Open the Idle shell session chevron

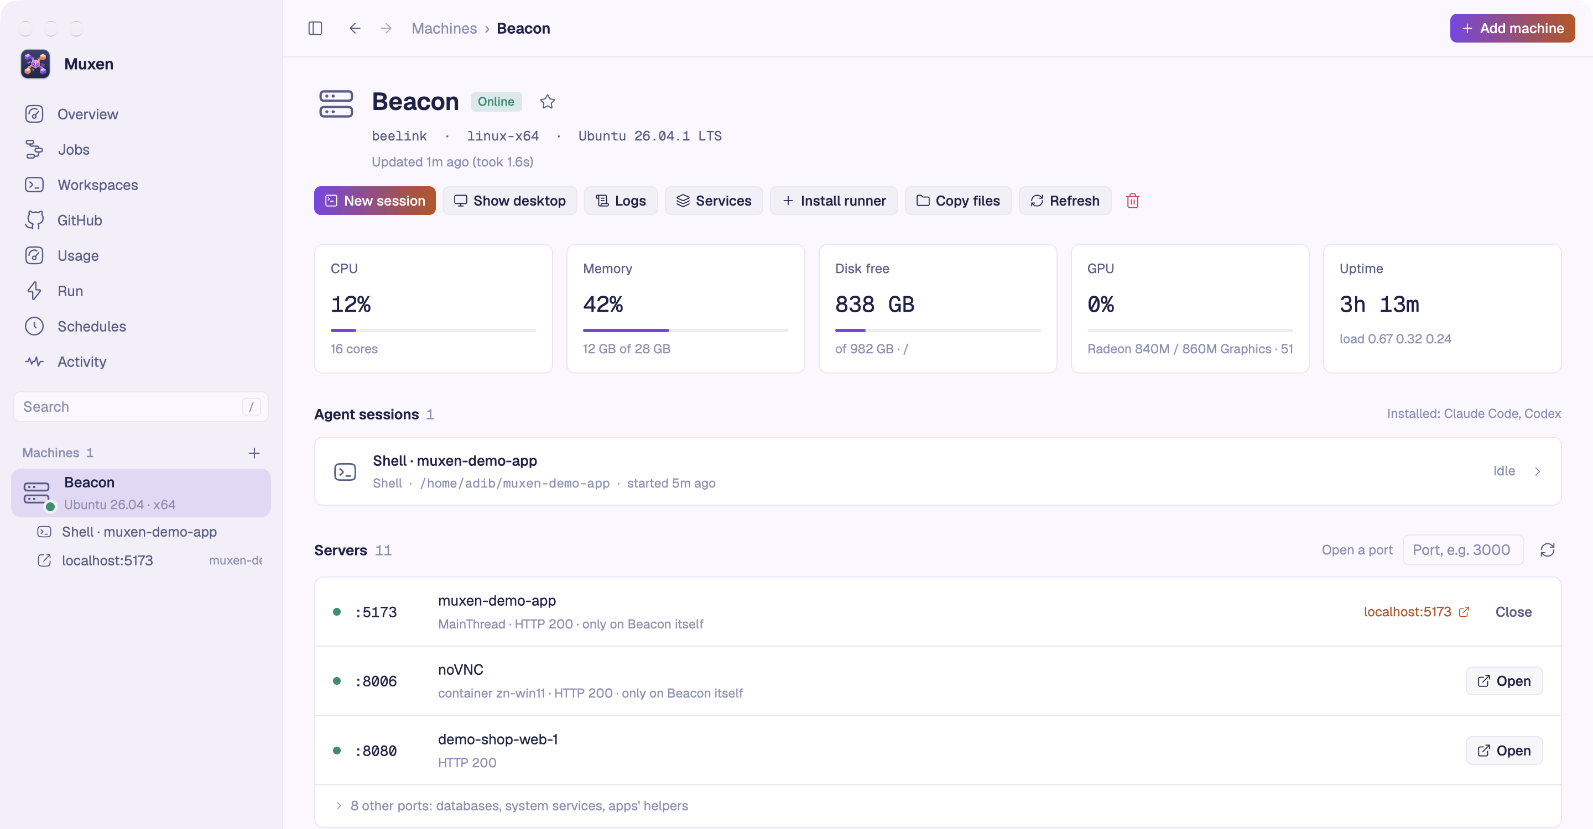[1537, 471]
